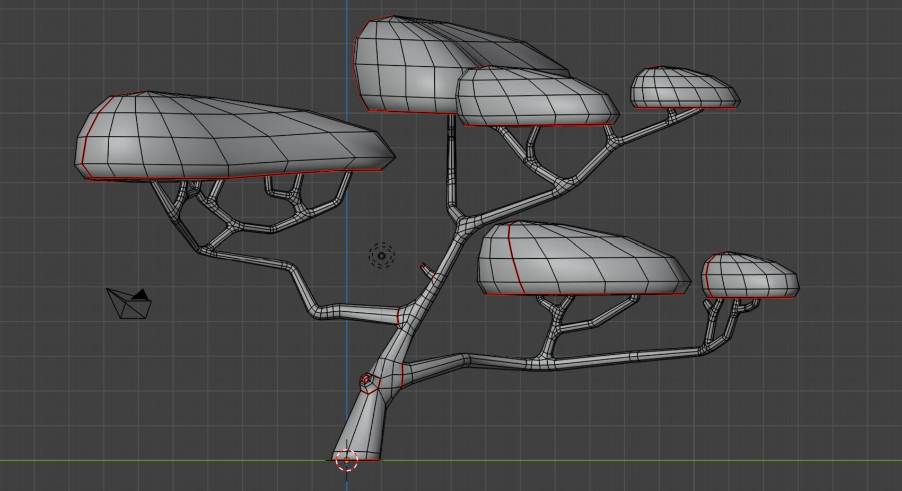This screenshot has width=902, height=491.
Task: Click the 3D cursor at trunk base
Action: click(347, 461)
